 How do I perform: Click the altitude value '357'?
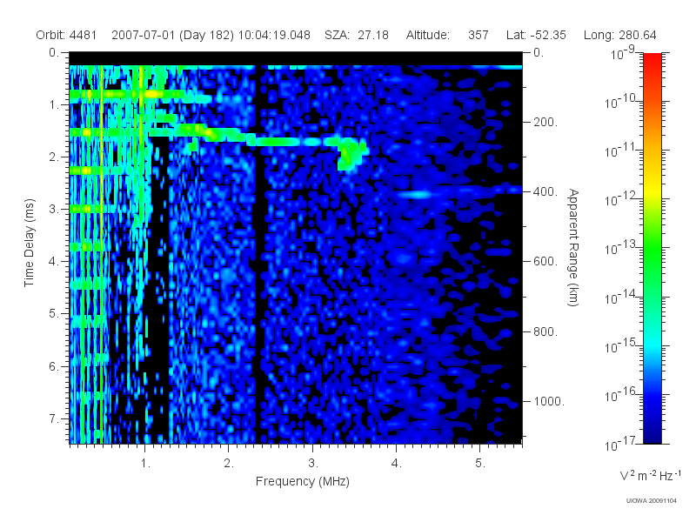point(478,35)
